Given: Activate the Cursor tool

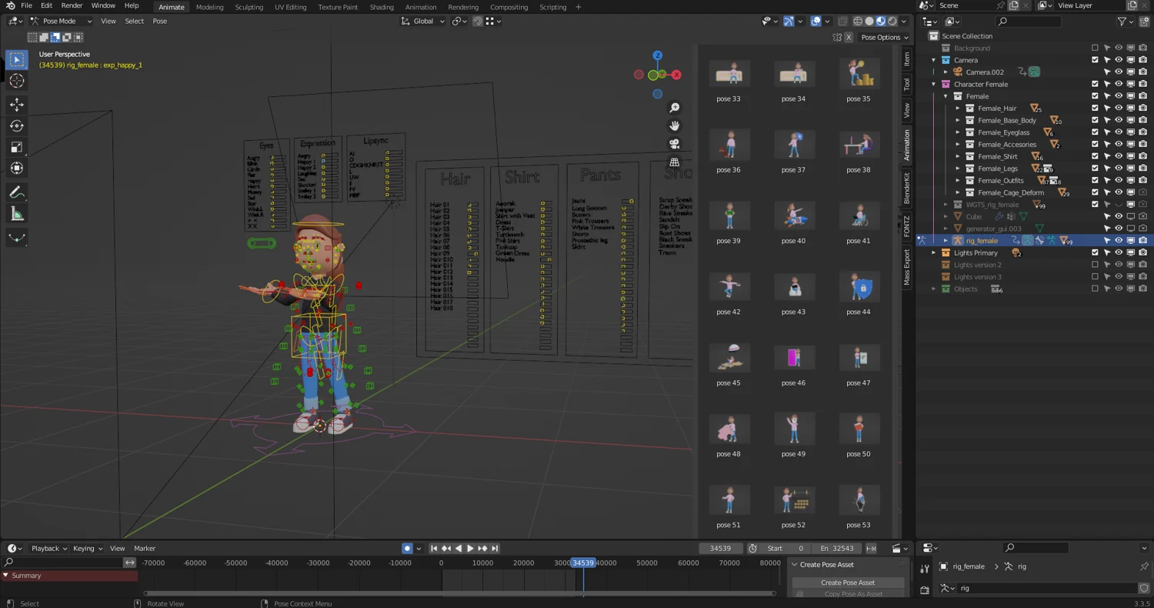Looking at the screenshot, I should coord(17,81).
